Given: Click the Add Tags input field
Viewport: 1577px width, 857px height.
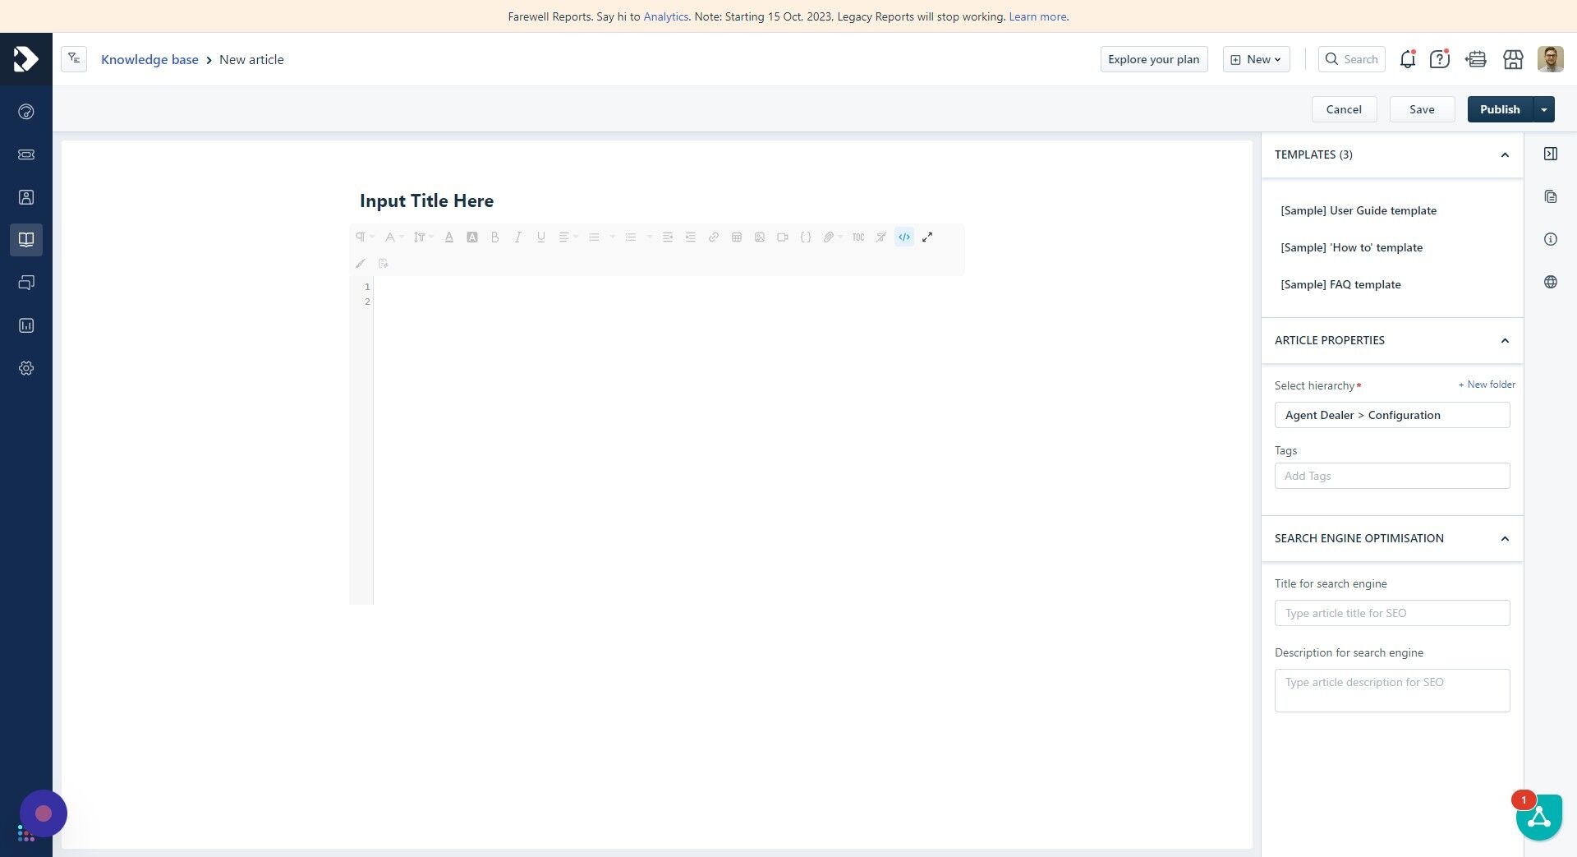Looking at the screenshot, I should 1392,475.
